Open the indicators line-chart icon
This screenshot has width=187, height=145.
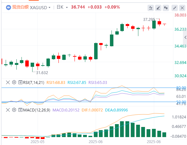click(150, 8)
